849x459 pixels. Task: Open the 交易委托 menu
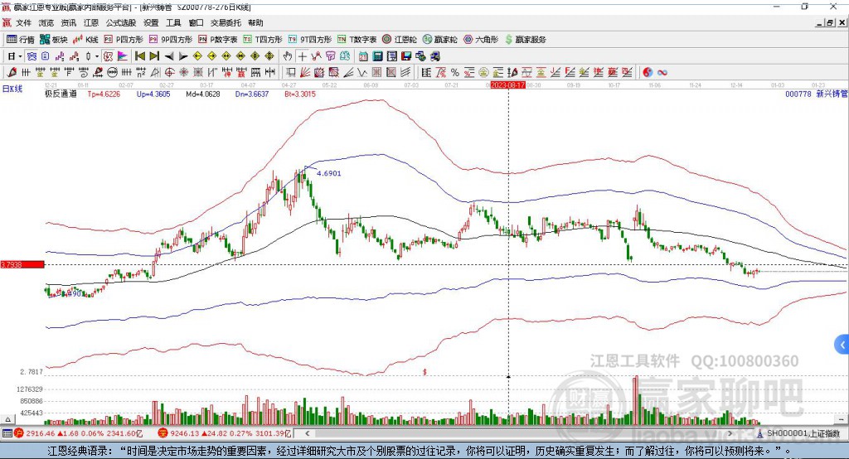pyautogui.click(x=226, y=22)
